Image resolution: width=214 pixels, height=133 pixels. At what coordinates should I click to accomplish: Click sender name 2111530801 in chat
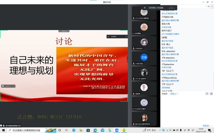(x=170, y=34)
